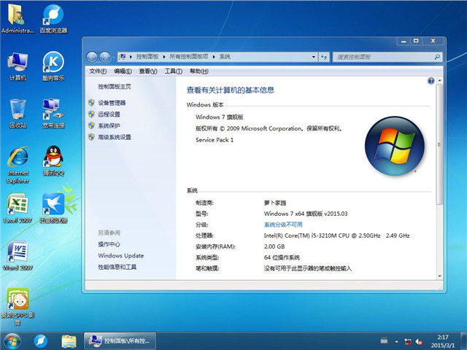467x350 pixels.
Task: Click the 系统 breadcrumb segment
Action: point(225,57)
